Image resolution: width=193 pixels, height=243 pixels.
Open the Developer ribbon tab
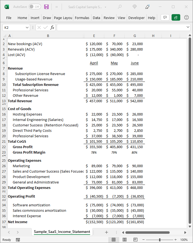[x=136, y=18]
